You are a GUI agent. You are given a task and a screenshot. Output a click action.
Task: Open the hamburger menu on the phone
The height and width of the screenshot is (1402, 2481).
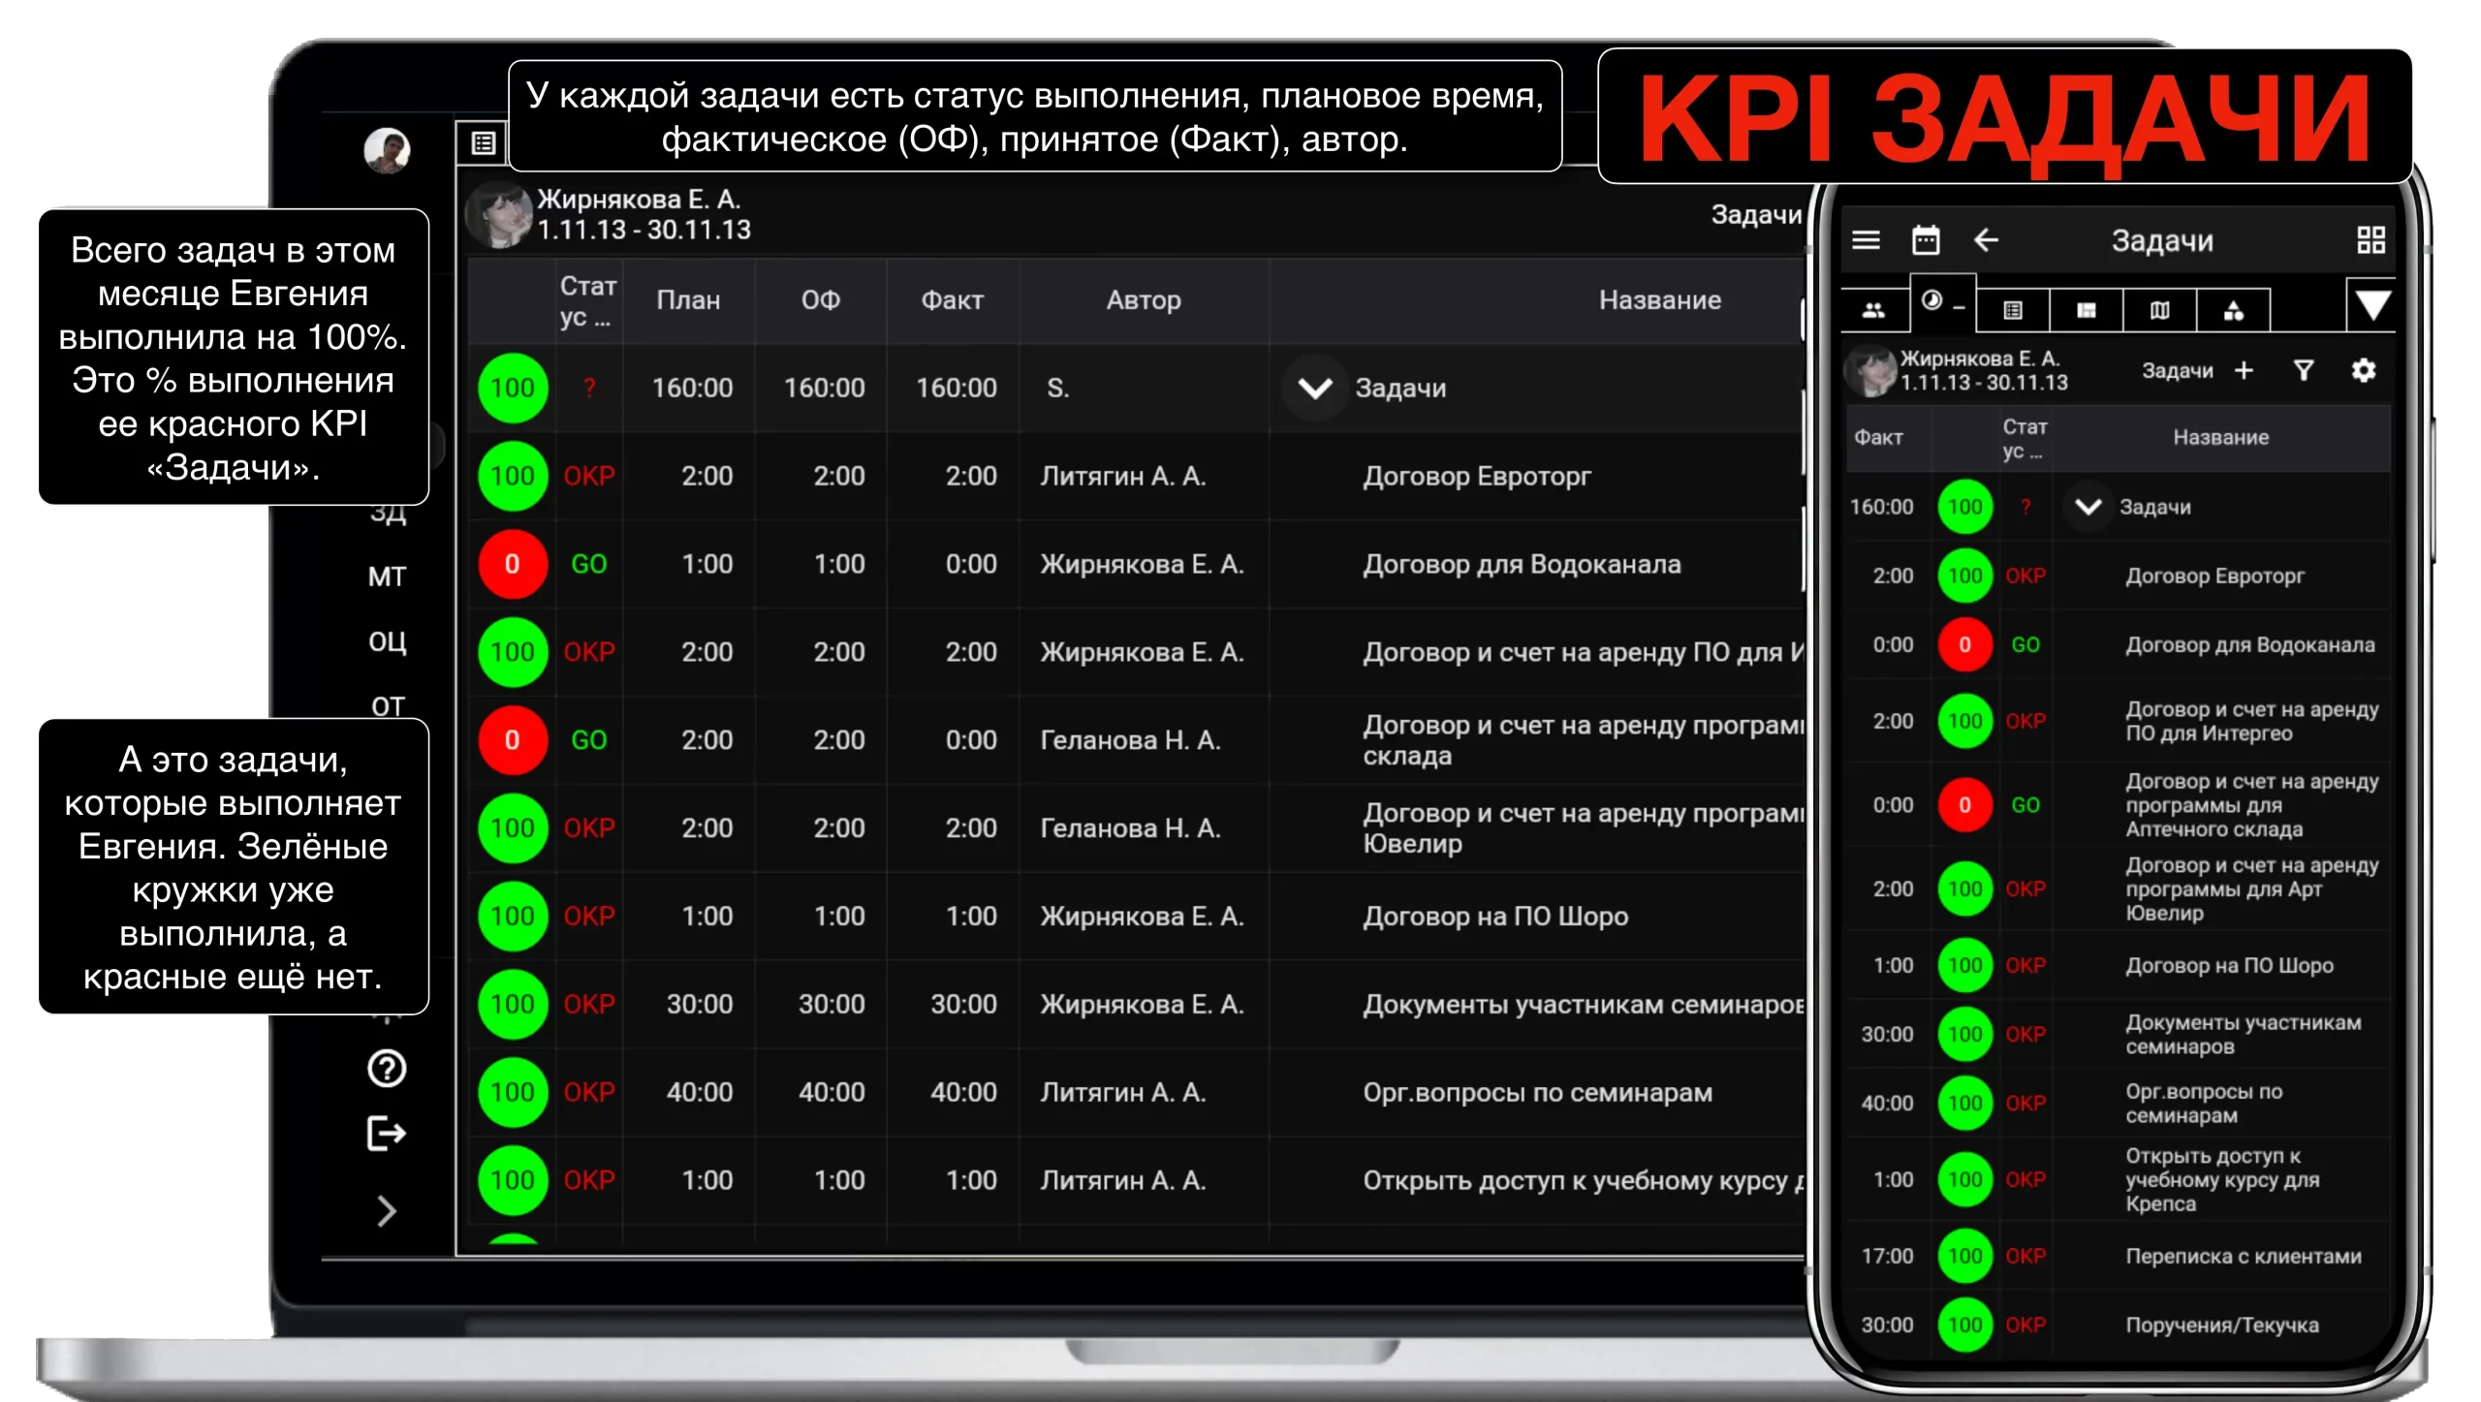[x=1866, y=240]
